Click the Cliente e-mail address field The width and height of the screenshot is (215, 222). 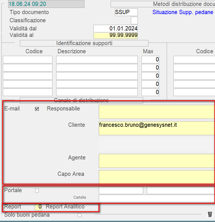pyautogui.click(x=157, y=128)
